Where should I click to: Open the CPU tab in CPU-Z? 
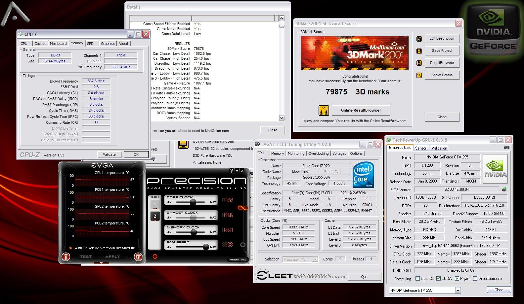tap(24, 44)
